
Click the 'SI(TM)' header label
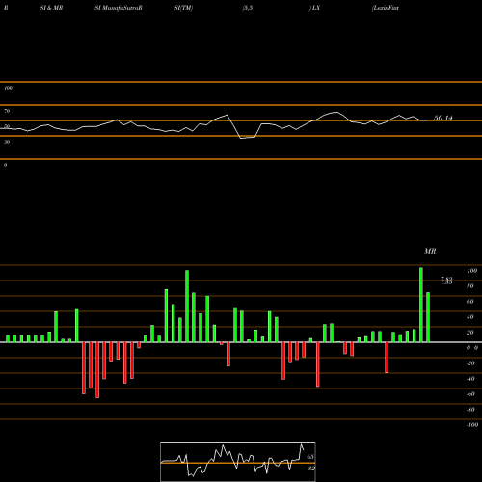183,8
